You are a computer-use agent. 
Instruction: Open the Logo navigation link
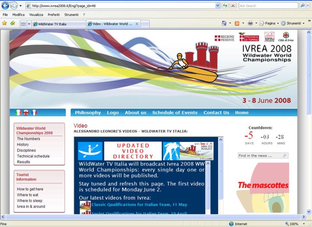(113, 113)
